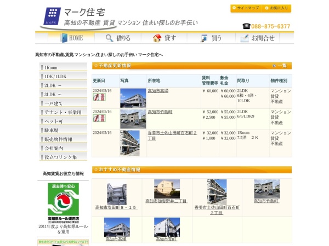
Task: Open 役立つリンク集 in the sidebar
Action: pos(63,157)
